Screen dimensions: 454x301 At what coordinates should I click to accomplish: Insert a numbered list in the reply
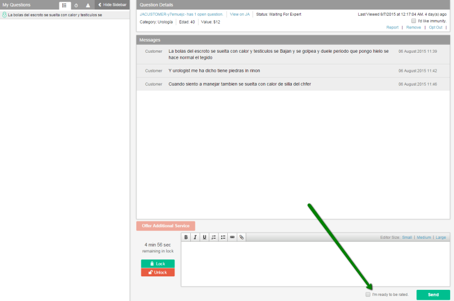(214, 237)
